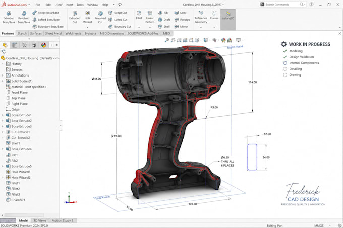Image resolution: width=343 pixels, height=228 pixels.
Task: Click the feature tree horizontal scrollbar
Action: 24,215
